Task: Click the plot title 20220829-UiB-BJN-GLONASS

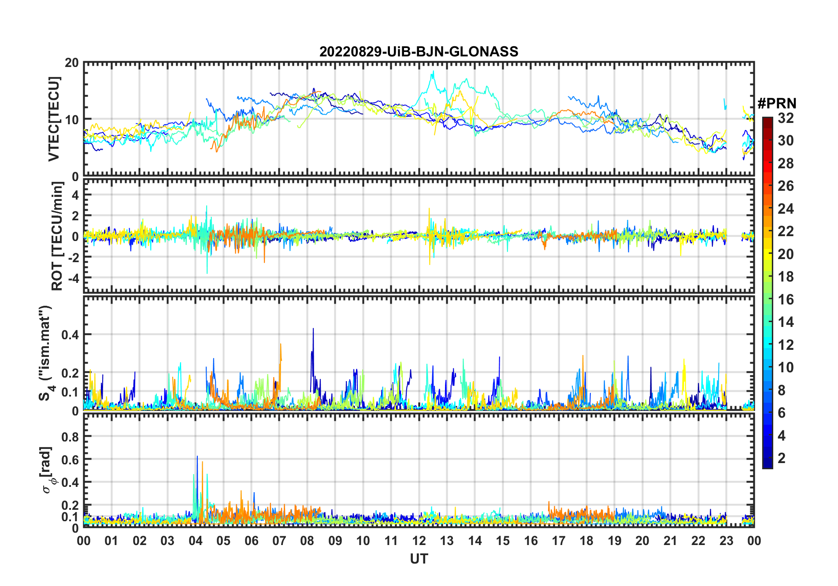Action: click(x=419, y=52)
